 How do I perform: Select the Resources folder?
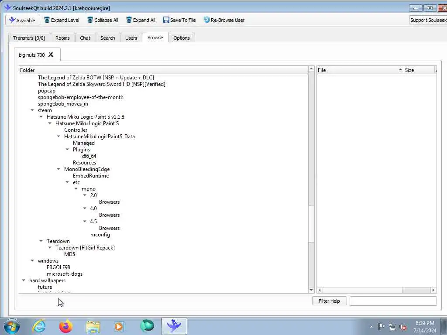(84, 163)
